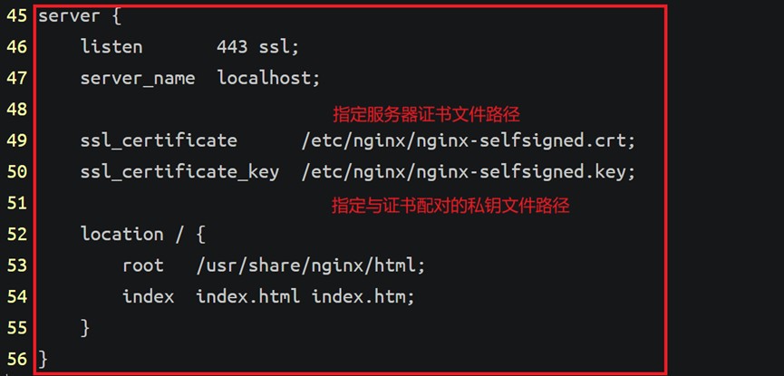Click the 'ssl_certificate_key' directive

179,172
